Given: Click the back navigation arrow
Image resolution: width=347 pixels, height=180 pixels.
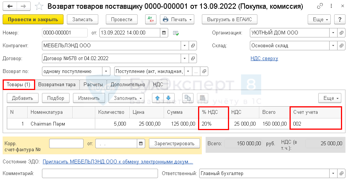Looking at the screenshot, I should (x=10, y=6).
